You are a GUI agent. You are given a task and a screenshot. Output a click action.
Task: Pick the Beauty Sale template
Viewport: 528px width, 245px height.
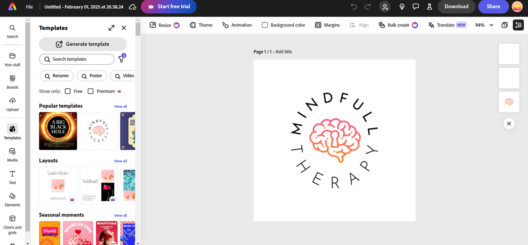coord(106,233)
